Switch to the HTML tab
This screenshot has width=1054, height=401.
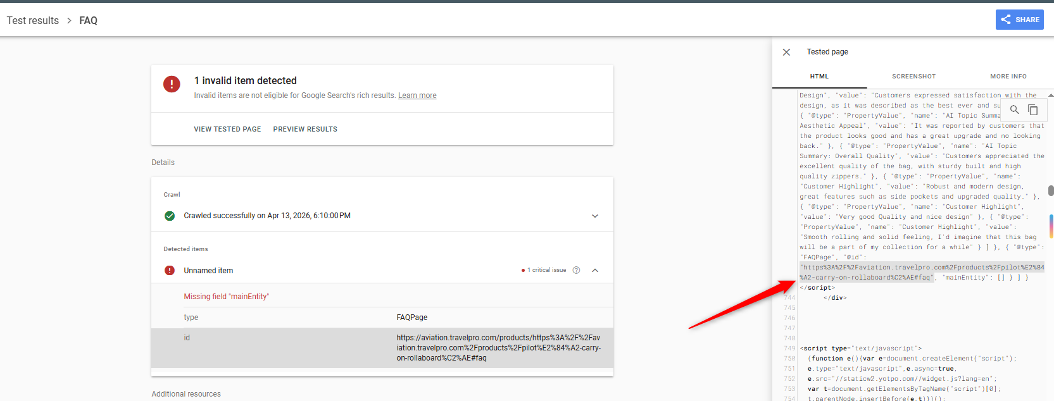point(819,77)
